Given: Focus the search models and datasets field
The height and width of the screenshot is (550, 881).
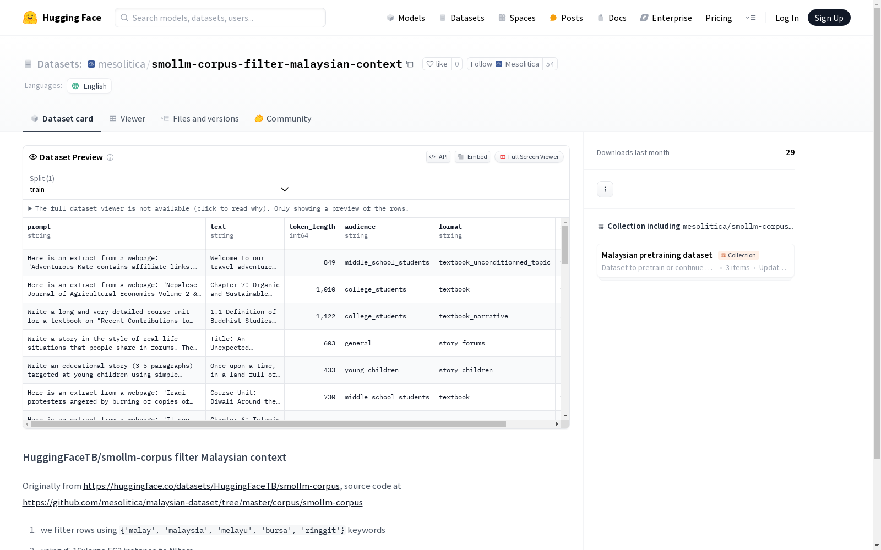Looking at the screenshot, I should pyautogui.click(x=220, y=18).
